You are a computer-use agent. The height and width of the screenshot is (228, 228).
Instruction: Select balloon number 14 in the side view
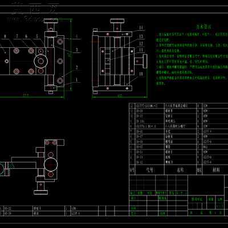pos(141,28)
